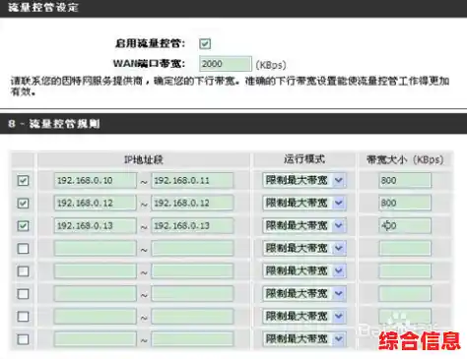Click the end IP field of the 192.168.0.13 rule
Image resolution: width=467 pixels, height=359 pixels.
click(192, 225)
